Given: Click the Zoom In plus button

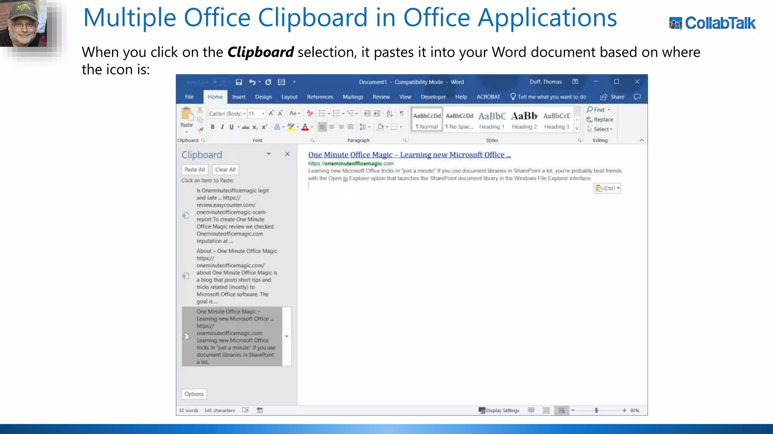Looking at the screenshot, I should [x=624, y=410].
